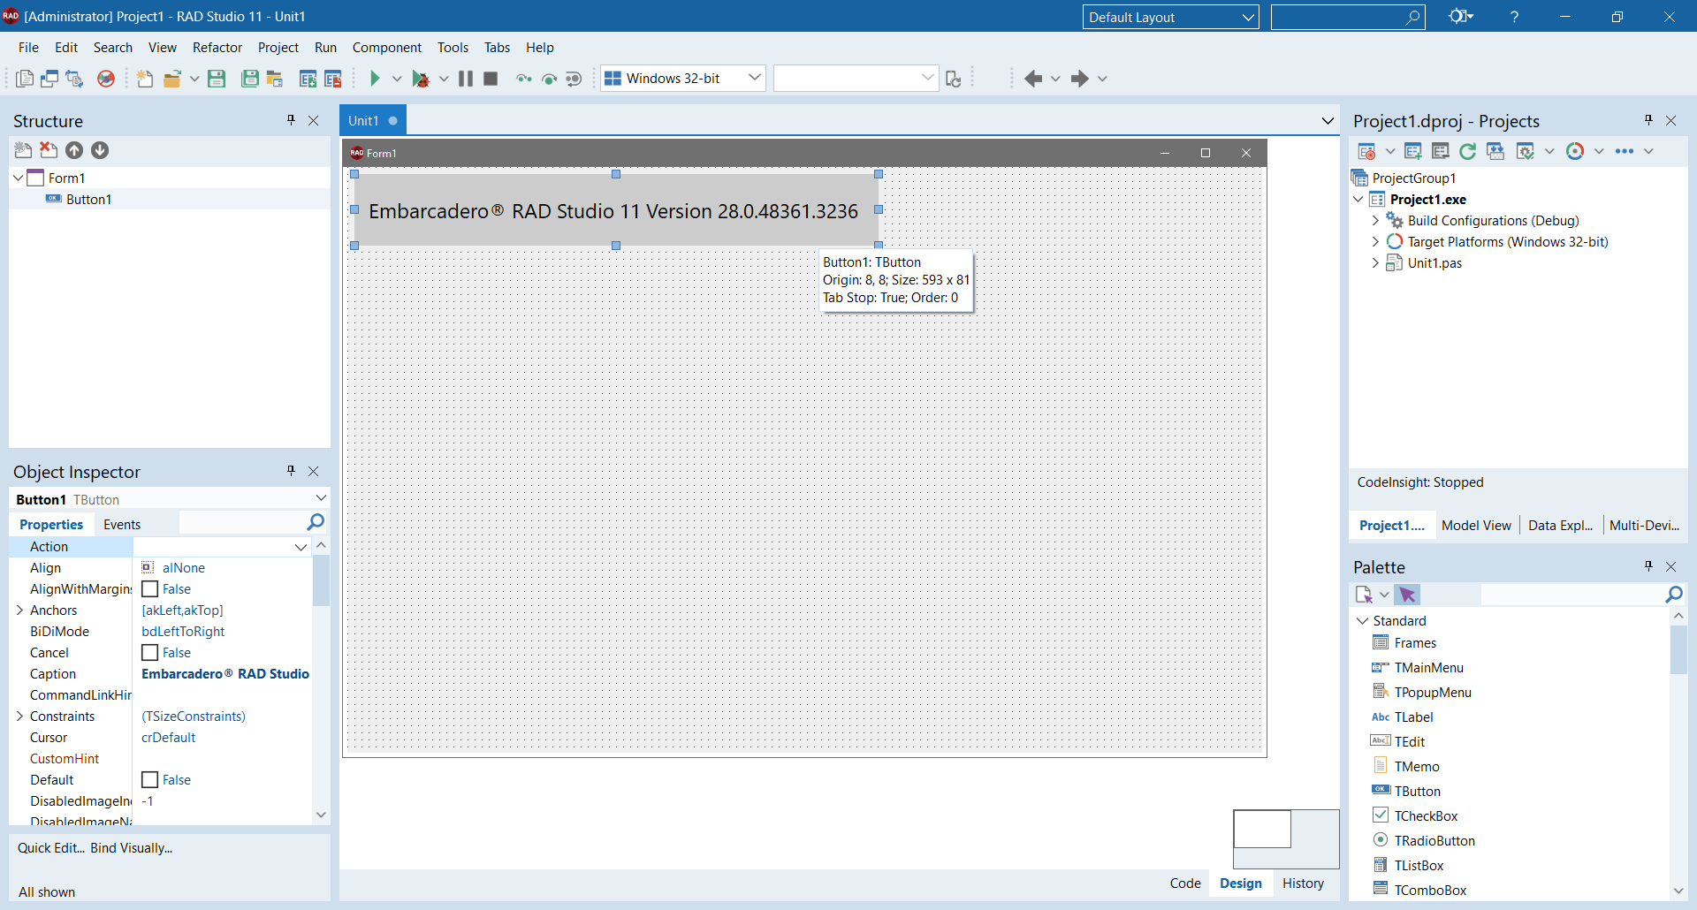Click the Run with debugger bug icon
The width and height of the screenshot is (1697, 910).
point(421,79)
